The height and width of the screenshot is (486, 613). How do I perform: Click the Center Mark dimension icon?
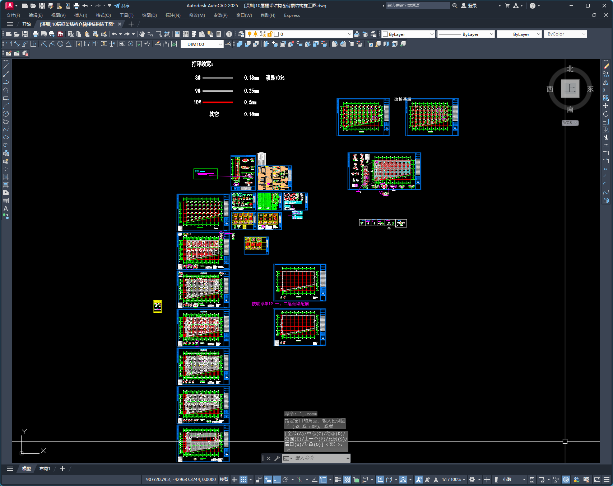[131, 44]
